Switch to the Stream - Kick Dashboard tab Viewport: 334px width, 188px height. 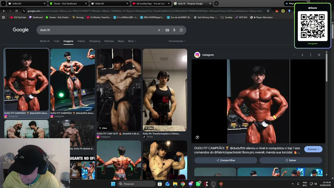68,4
